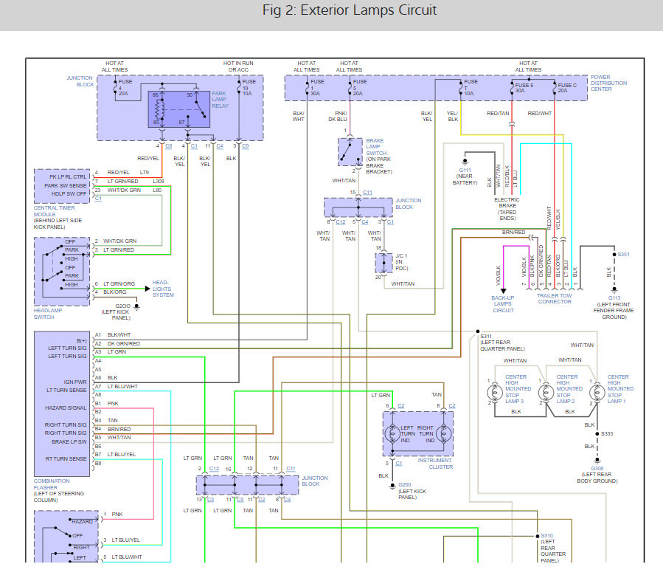Click the S351 splice dot
Viewport: 663px width, 581px height.
click(x=614, y=254)
